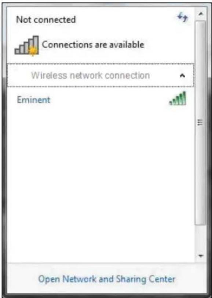Click the scrollbar down arrow
The width and height of the screenshot is (212, 298).
point(201,256)
